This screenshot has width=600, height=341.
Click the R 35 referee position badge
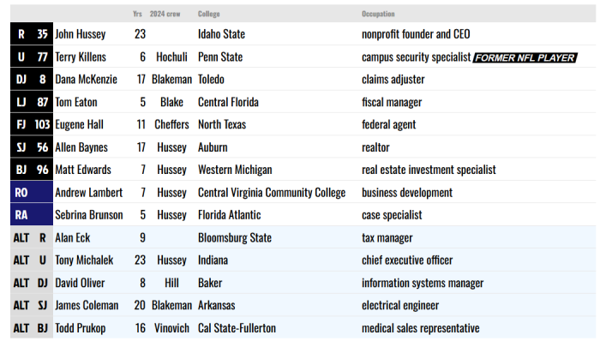click(x=32, y=34)
